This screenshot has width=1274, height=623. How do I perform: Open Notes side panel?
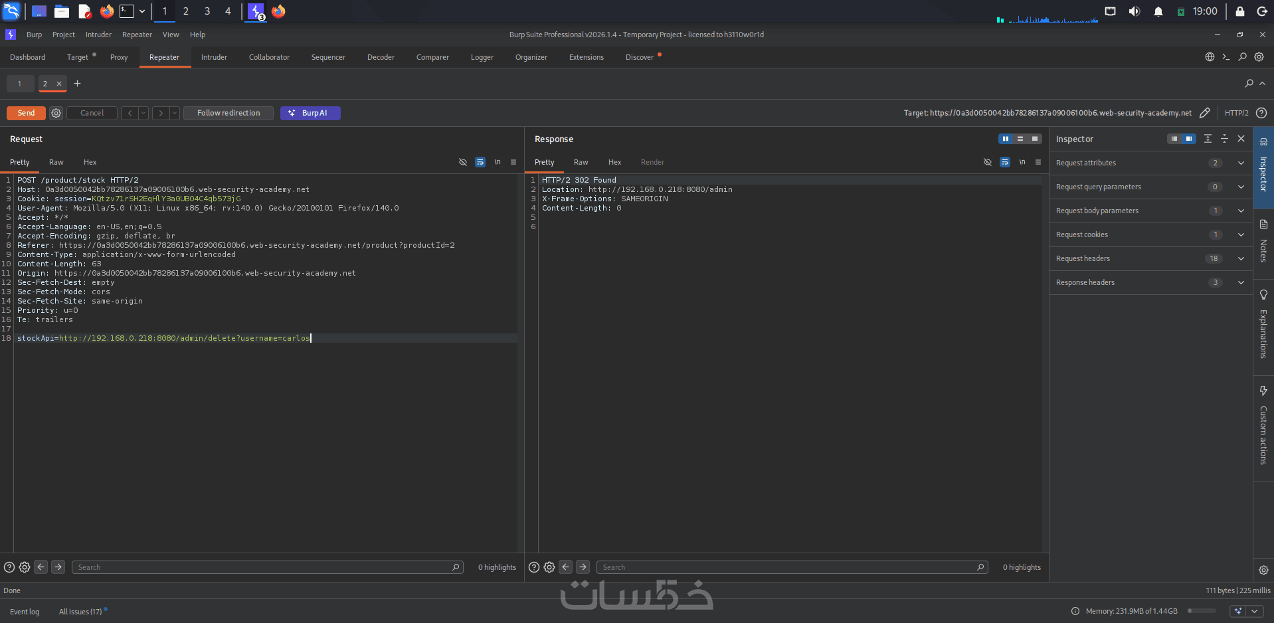[1263, 242]
